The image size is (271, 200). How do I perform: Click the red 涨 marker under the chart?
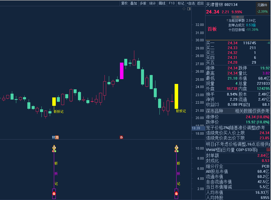[x=121, y=137]
